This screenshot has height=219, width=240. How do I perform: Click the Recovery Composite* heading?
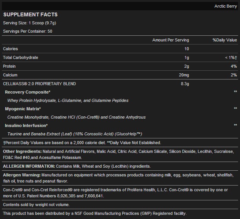(27, 92)
